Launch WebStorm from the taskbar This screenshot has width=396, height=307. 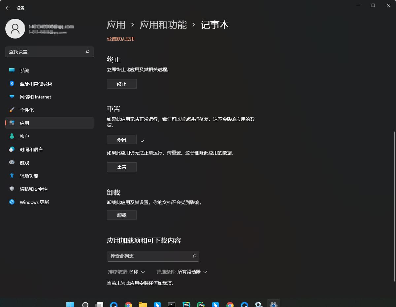tap(186, 304)
